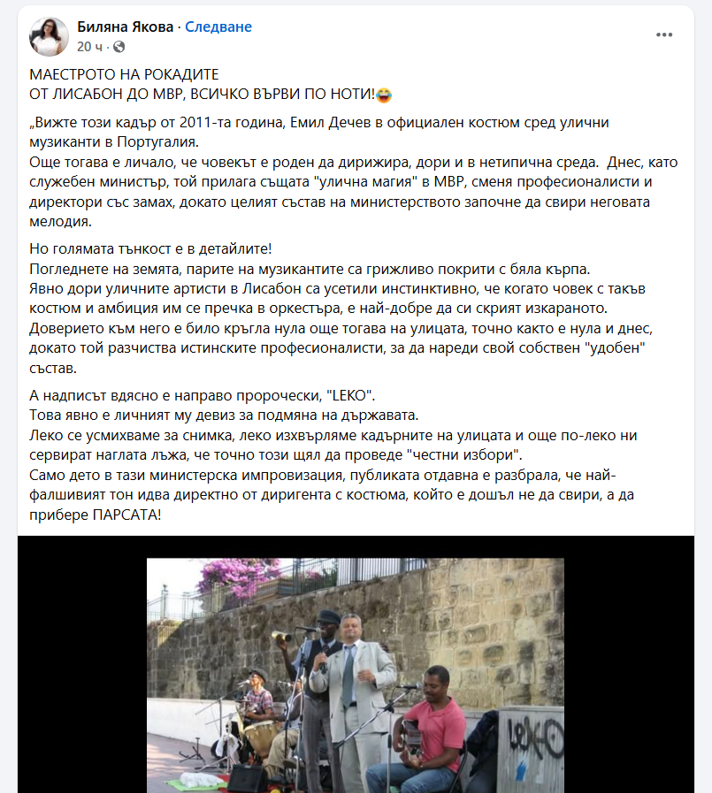Screen dimensions: 712x793
Task: Follow the author via Следване link
Action: coord(218,27)
